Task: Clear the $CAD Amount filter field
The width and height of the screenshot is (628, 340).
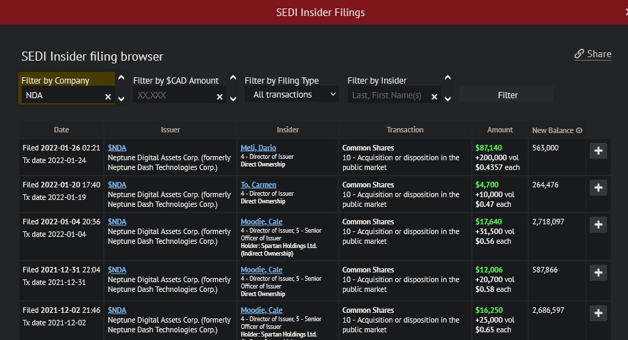Action: pos(220,97)
